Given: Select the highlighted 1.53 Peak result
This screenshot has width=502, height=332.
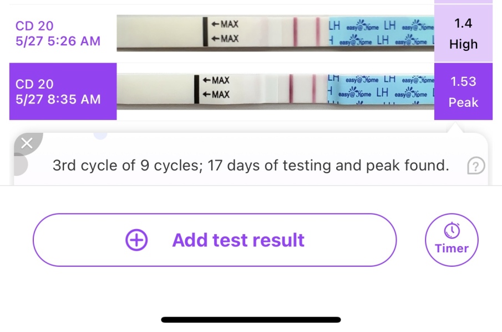Looking at the screenshot, I should [x=464, y=91].
